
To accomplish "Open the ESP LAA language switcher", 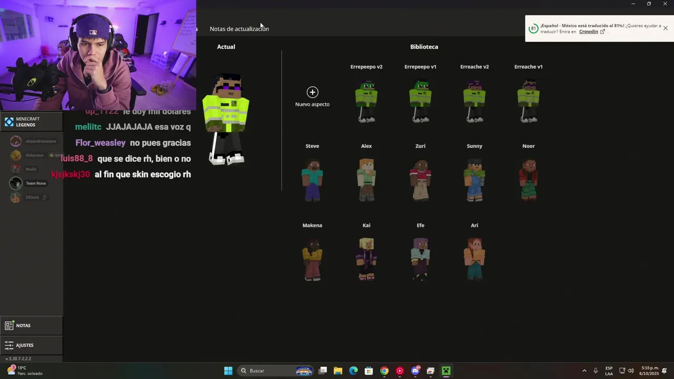I will coord(609,371).
